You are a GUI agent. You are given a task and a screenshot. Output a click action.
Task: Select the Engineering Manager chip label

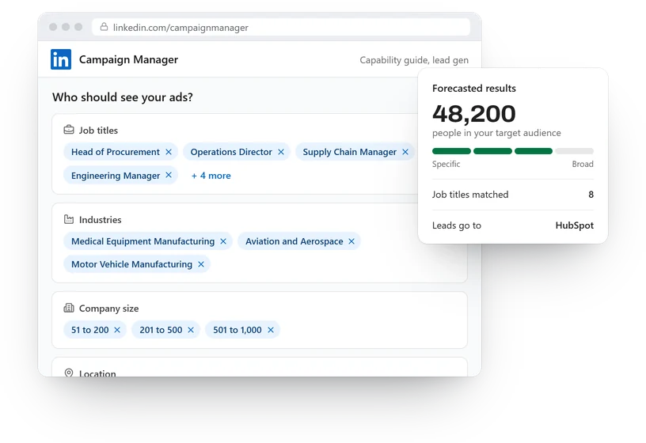pyautogui.click(x=116, y=176)
